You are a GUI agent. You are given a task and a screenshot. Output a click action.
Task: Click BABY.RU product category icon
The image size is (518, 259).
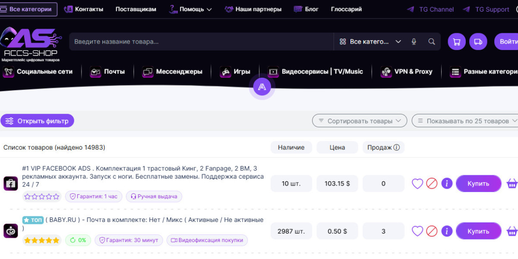[x=10, y=231]
